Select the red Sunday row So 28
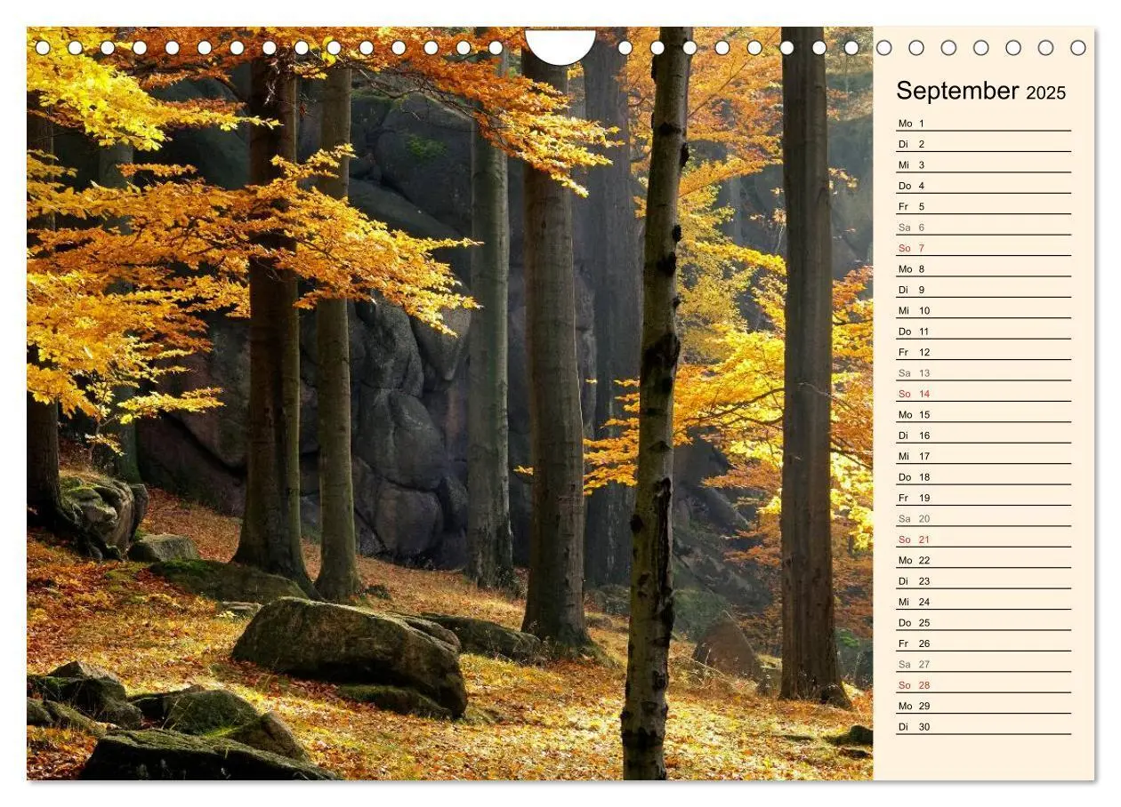This screenshot has height=807, width=1121. (x=983, y=684)
